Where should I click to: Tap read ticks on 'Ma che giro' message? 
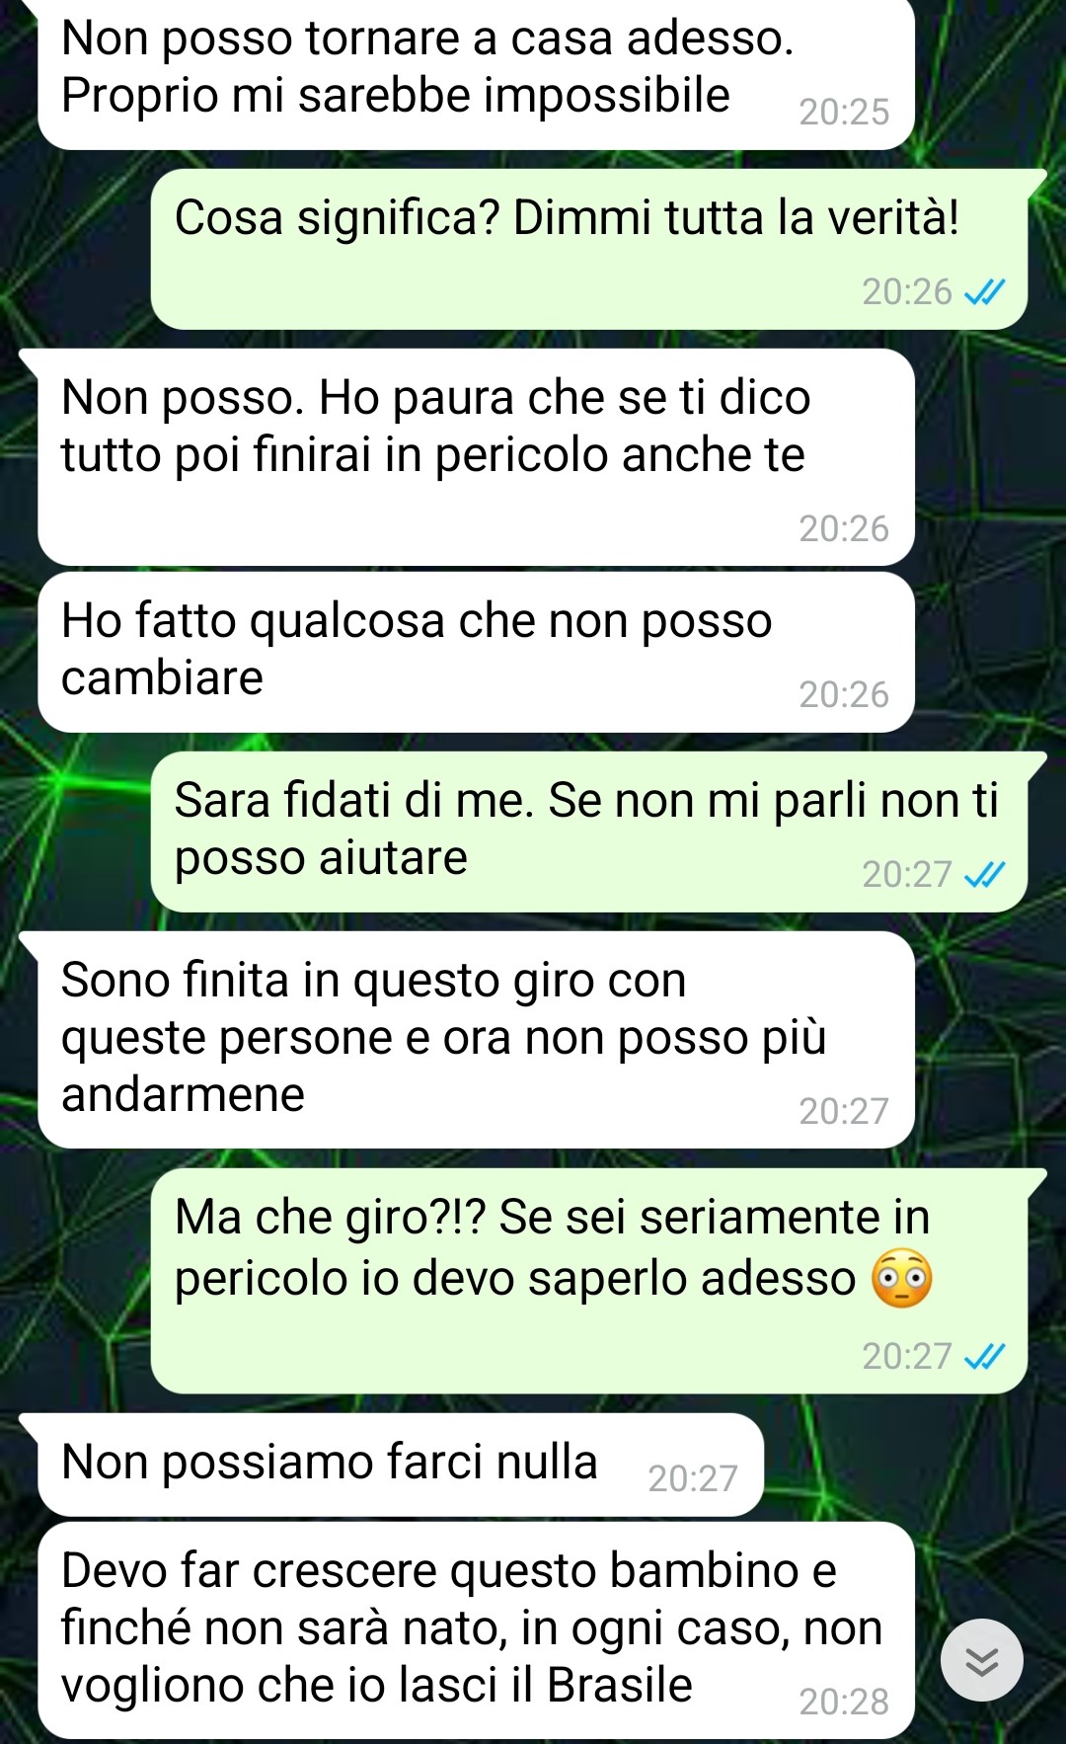pos(984,1356)
